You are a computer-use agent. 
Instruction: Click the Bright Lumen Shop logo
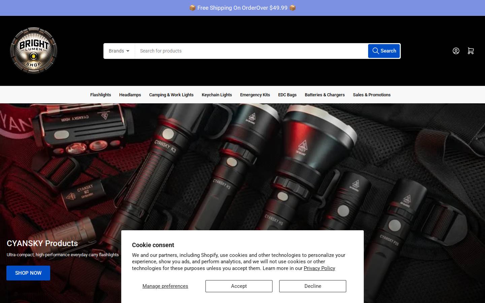tap(34, 50)
